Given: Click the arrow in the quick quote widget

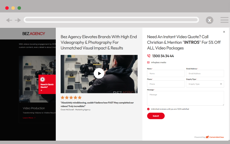Looking at the screenshot, I should 41,90.
